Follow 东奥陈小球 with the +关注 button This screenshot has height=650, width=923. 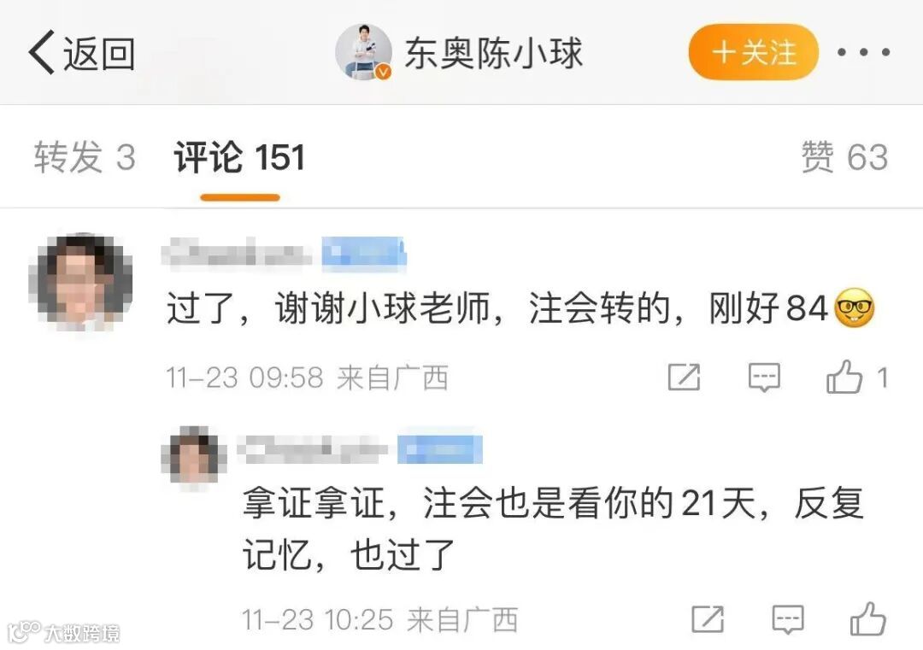pos(754,52)
